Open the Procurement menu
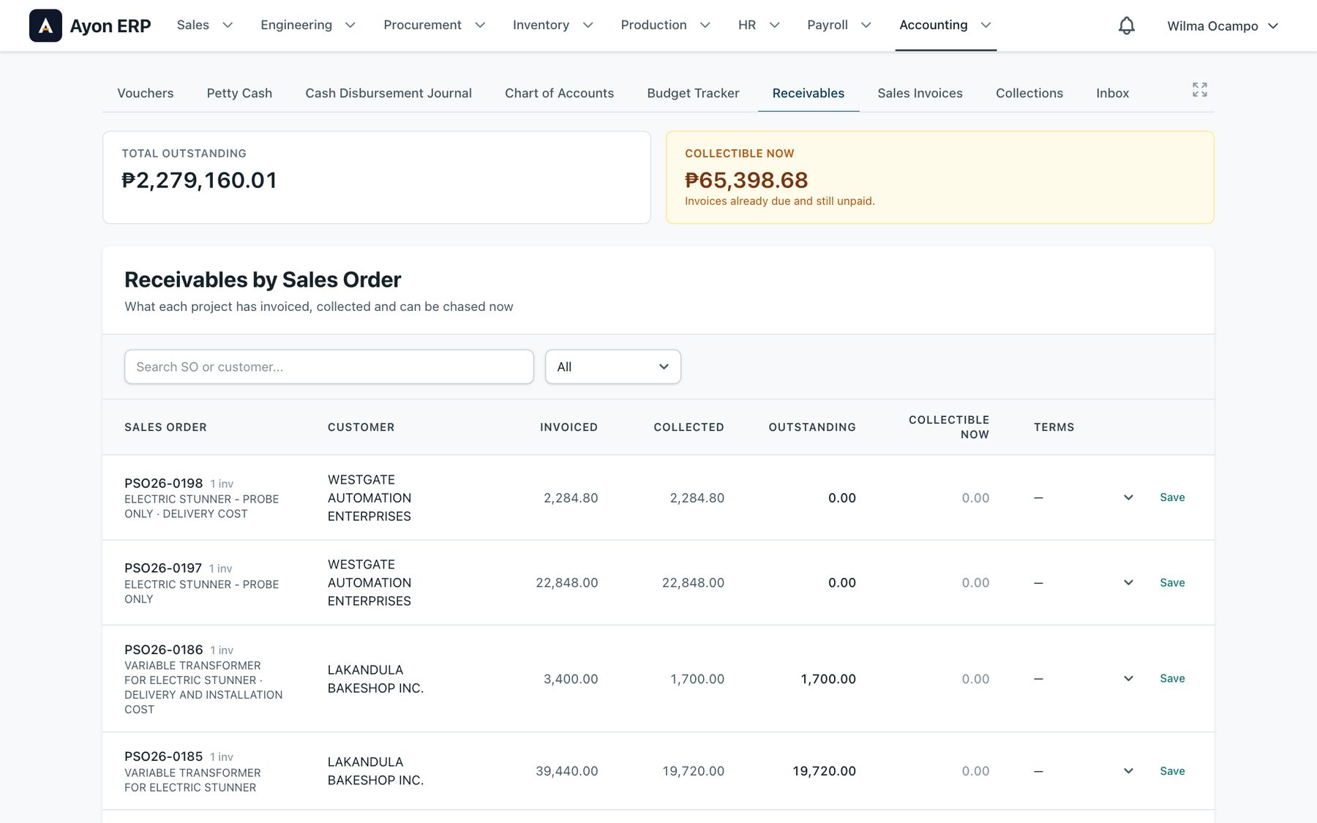The width and height of the screenshot is (1317, 823). point(435,25)
